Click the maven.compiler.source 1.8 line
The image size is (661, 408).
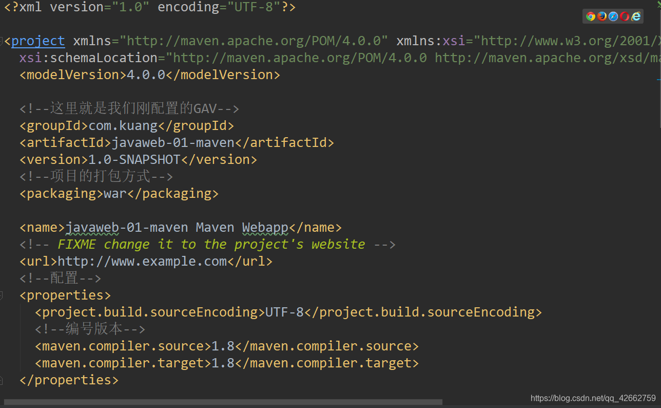click(x=227, y=346)
